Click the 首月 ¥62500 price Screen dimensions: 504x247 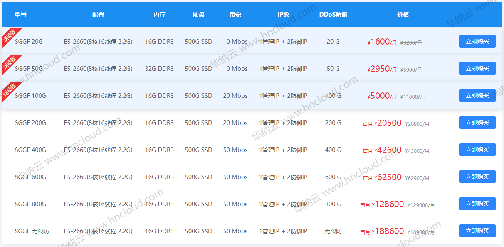coord(382,177)
